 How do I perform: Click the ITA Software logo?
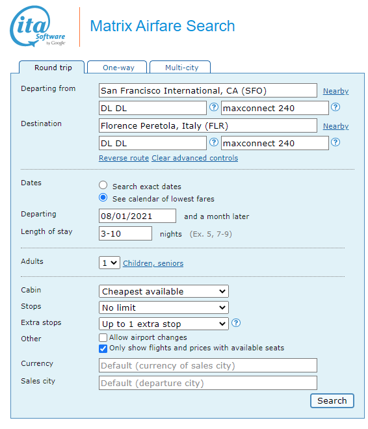[38, 26]
